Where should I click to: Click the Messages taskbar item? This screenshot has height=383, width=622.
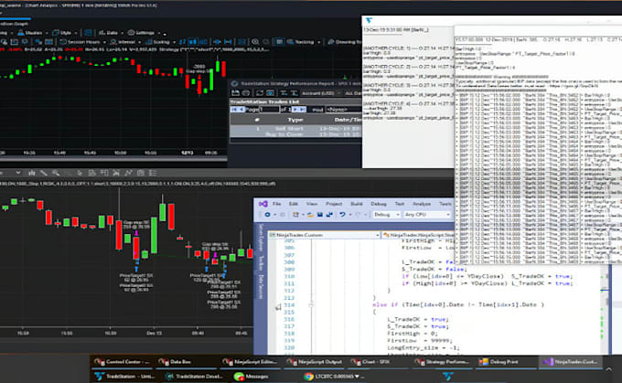(256, 375)
